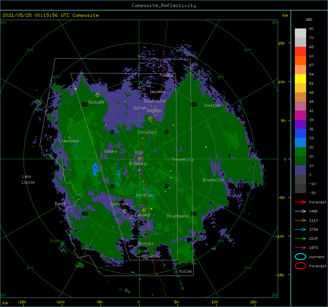Select the orange 60 dBZ color swatch
This screenshot has width=328, height=307.
click(300, 60)
